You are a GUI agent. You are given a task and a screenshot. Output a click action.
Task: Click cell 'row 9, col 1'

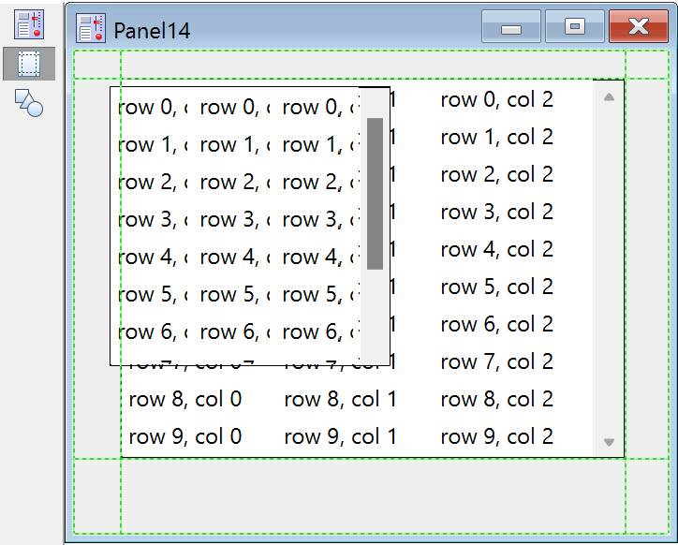pyautogui.click(x=340, y=436)
